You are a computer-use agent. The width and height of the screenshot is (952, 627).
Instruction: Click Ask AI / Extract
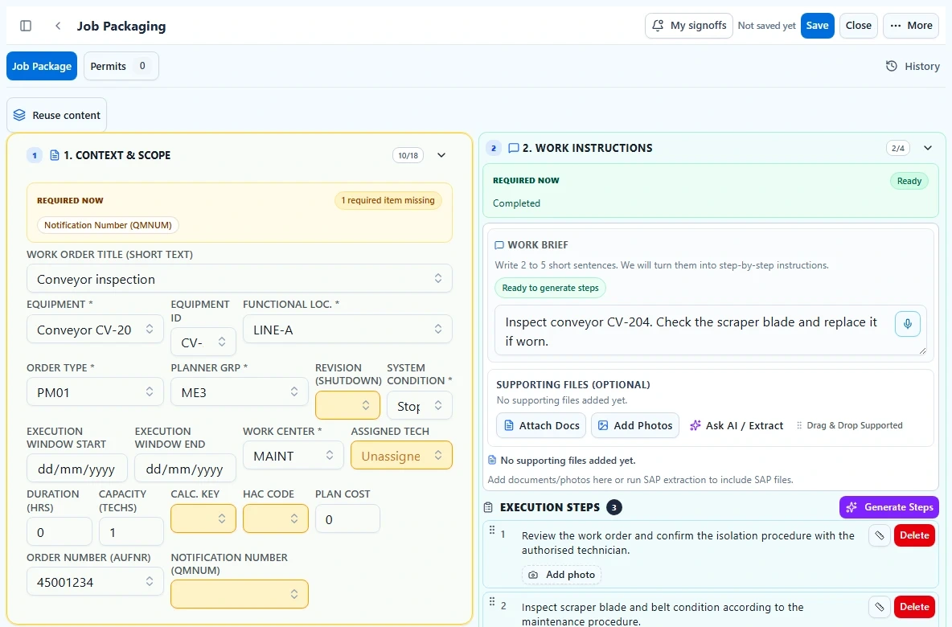click(x=737, y=425)
